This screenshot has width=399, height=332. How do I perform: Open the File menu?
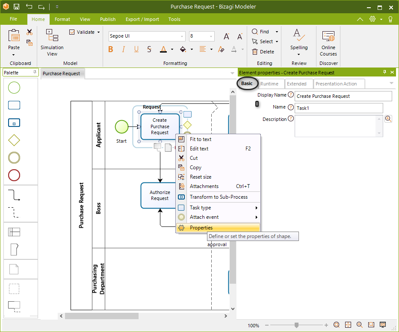click(x=14, y=19)
